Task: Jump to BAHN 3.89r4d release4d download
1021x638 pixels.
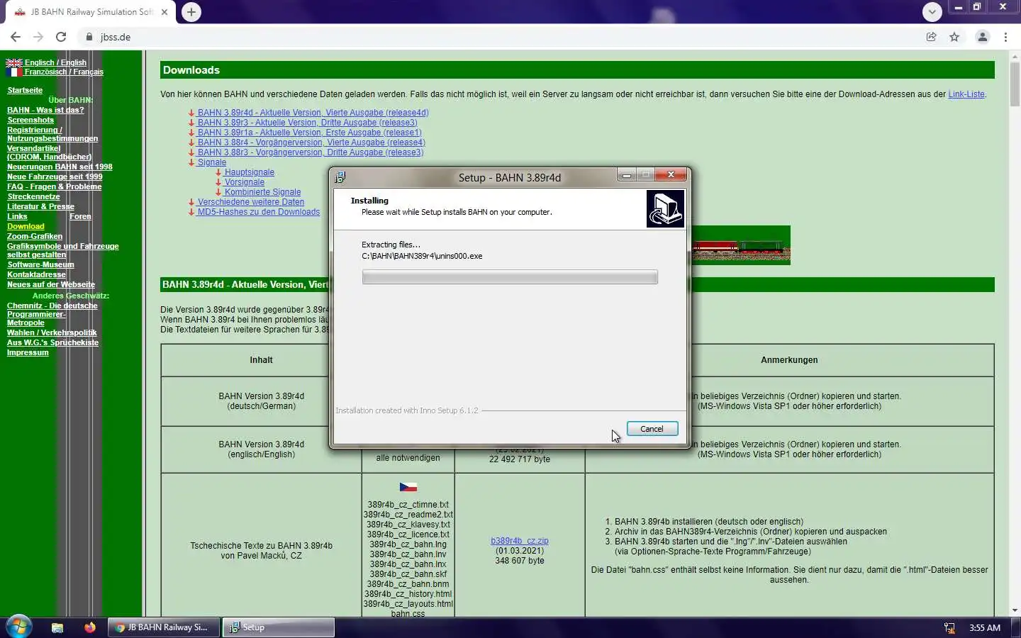Action: click(313, 113)
